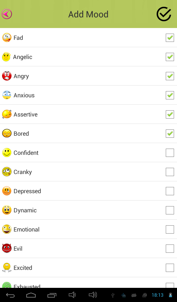This screenshot has height=302, width=177.
Task: Tap the pink back arrow icon
Action: pos(7,14)
